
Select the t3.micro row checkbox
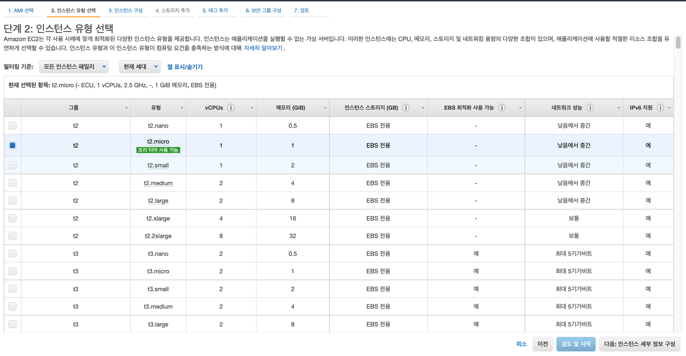pos(12,271)
